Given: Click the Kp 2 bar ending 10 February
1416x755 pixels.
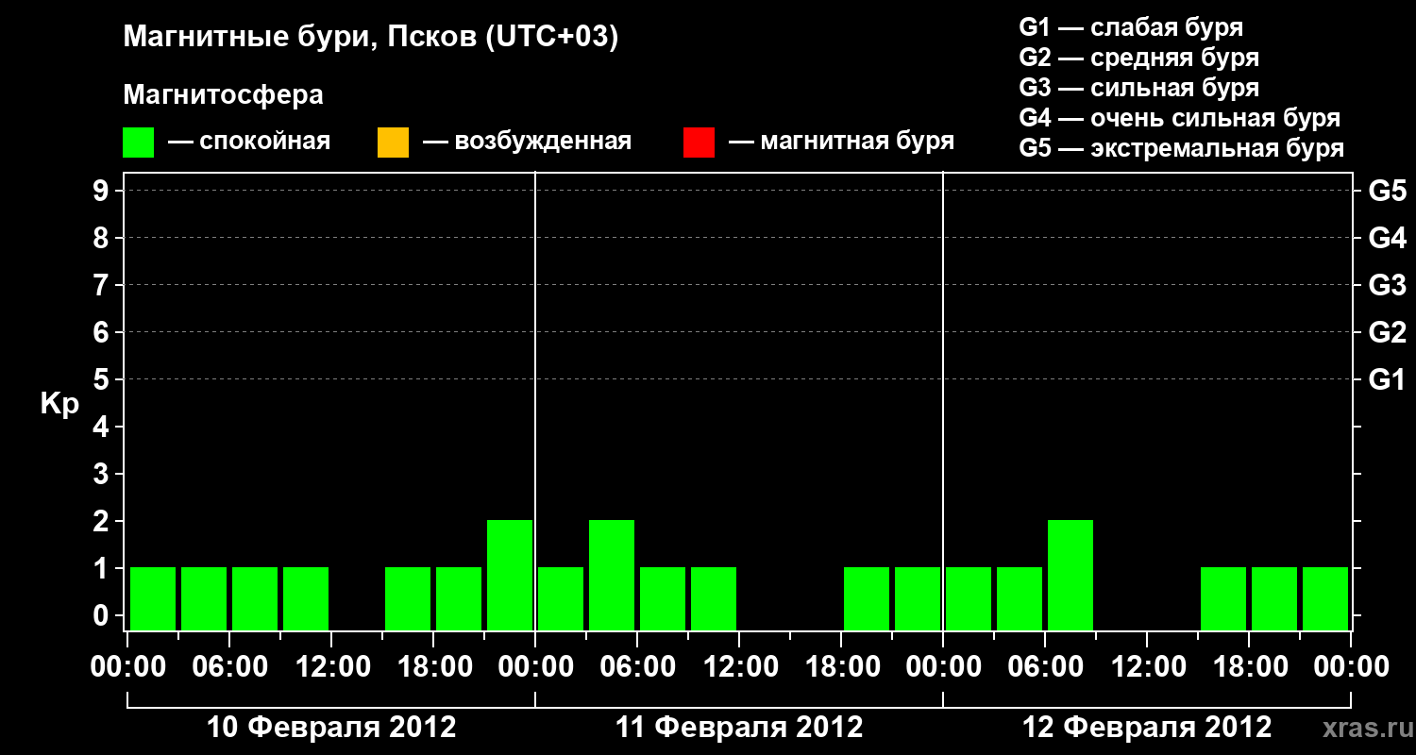Looking at the screenshot, I should (510, 575).
